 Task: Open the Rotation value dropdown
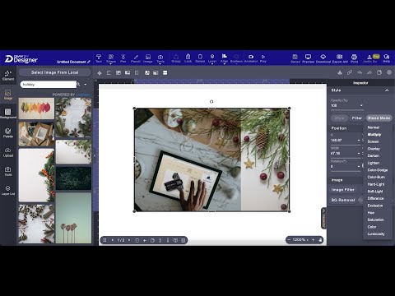click(359, 166)
